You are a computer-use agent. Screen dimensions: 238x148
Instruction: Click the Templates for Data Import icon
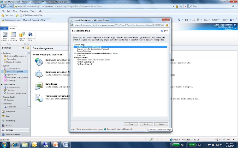[39, 98]
